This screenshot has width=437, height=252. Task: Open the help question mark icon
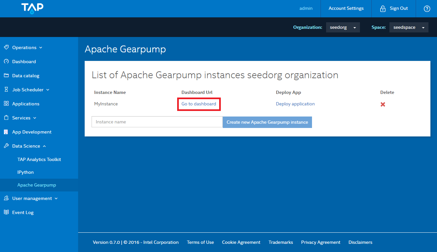point(427,9)
